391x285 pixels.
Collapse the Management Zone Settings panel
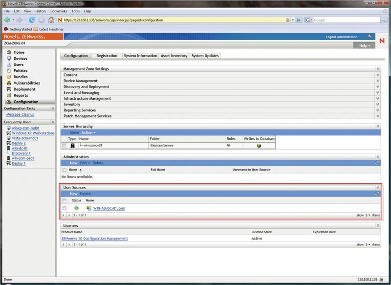coord(378,69)
